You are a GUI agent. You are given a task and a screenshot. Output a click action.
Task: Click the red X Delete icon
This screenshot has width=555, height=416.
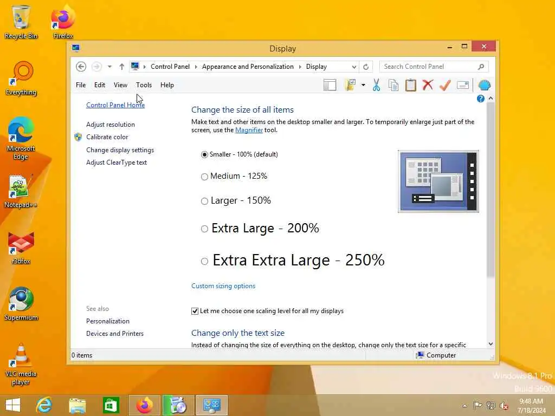pyautogui.click(x=428, y=85)
